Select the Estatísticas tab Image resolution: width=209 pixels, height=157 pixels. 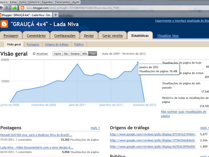(x=140, y=36)
